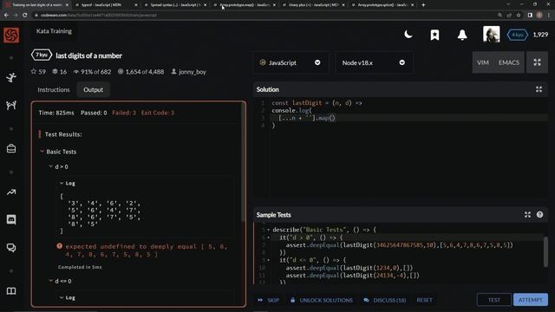The image size is (555, 312).
Task: Toggle fullscreen editor layout icon
Action: pyautogui.click(x=537, y=62)
